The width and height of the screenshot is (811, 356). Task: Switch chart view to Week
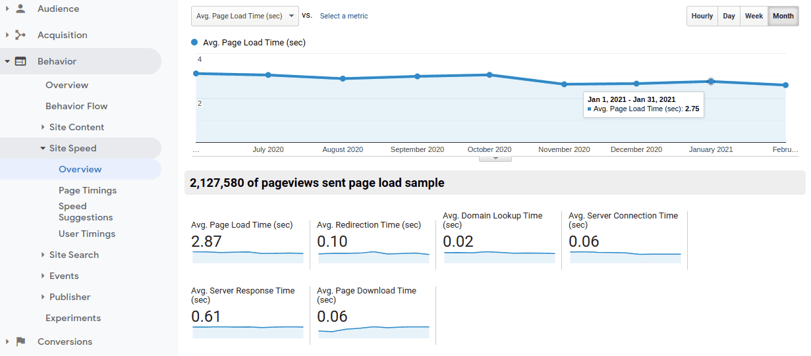pyautogui.click(x=754, y=16)
